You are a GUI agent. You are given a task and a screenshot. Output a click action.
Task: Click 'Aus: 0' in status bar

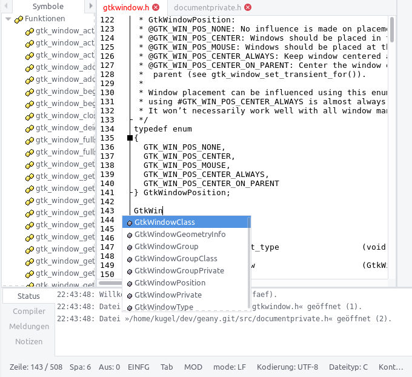[109, 367]
